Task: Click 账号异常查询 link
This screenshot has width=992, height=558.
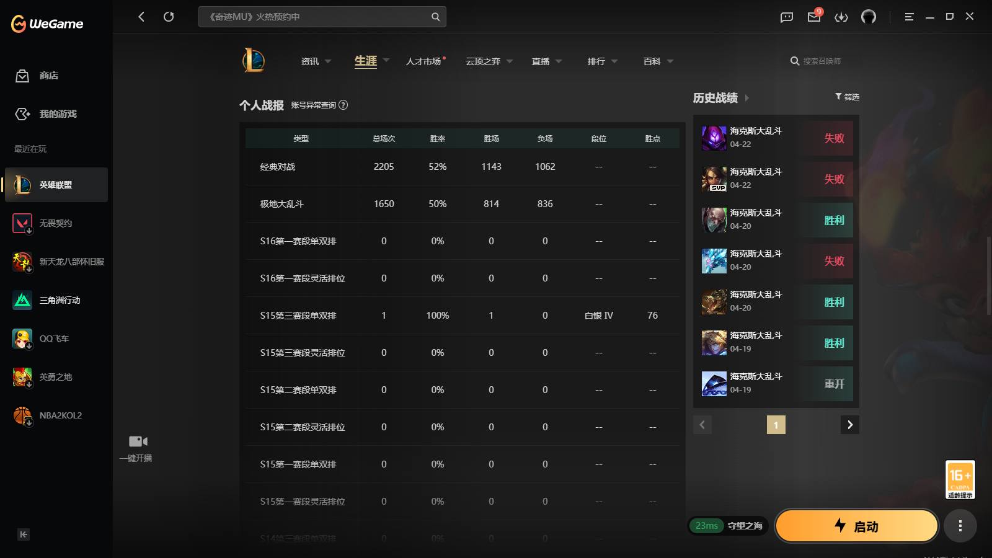Action: [x=314, y=105]
